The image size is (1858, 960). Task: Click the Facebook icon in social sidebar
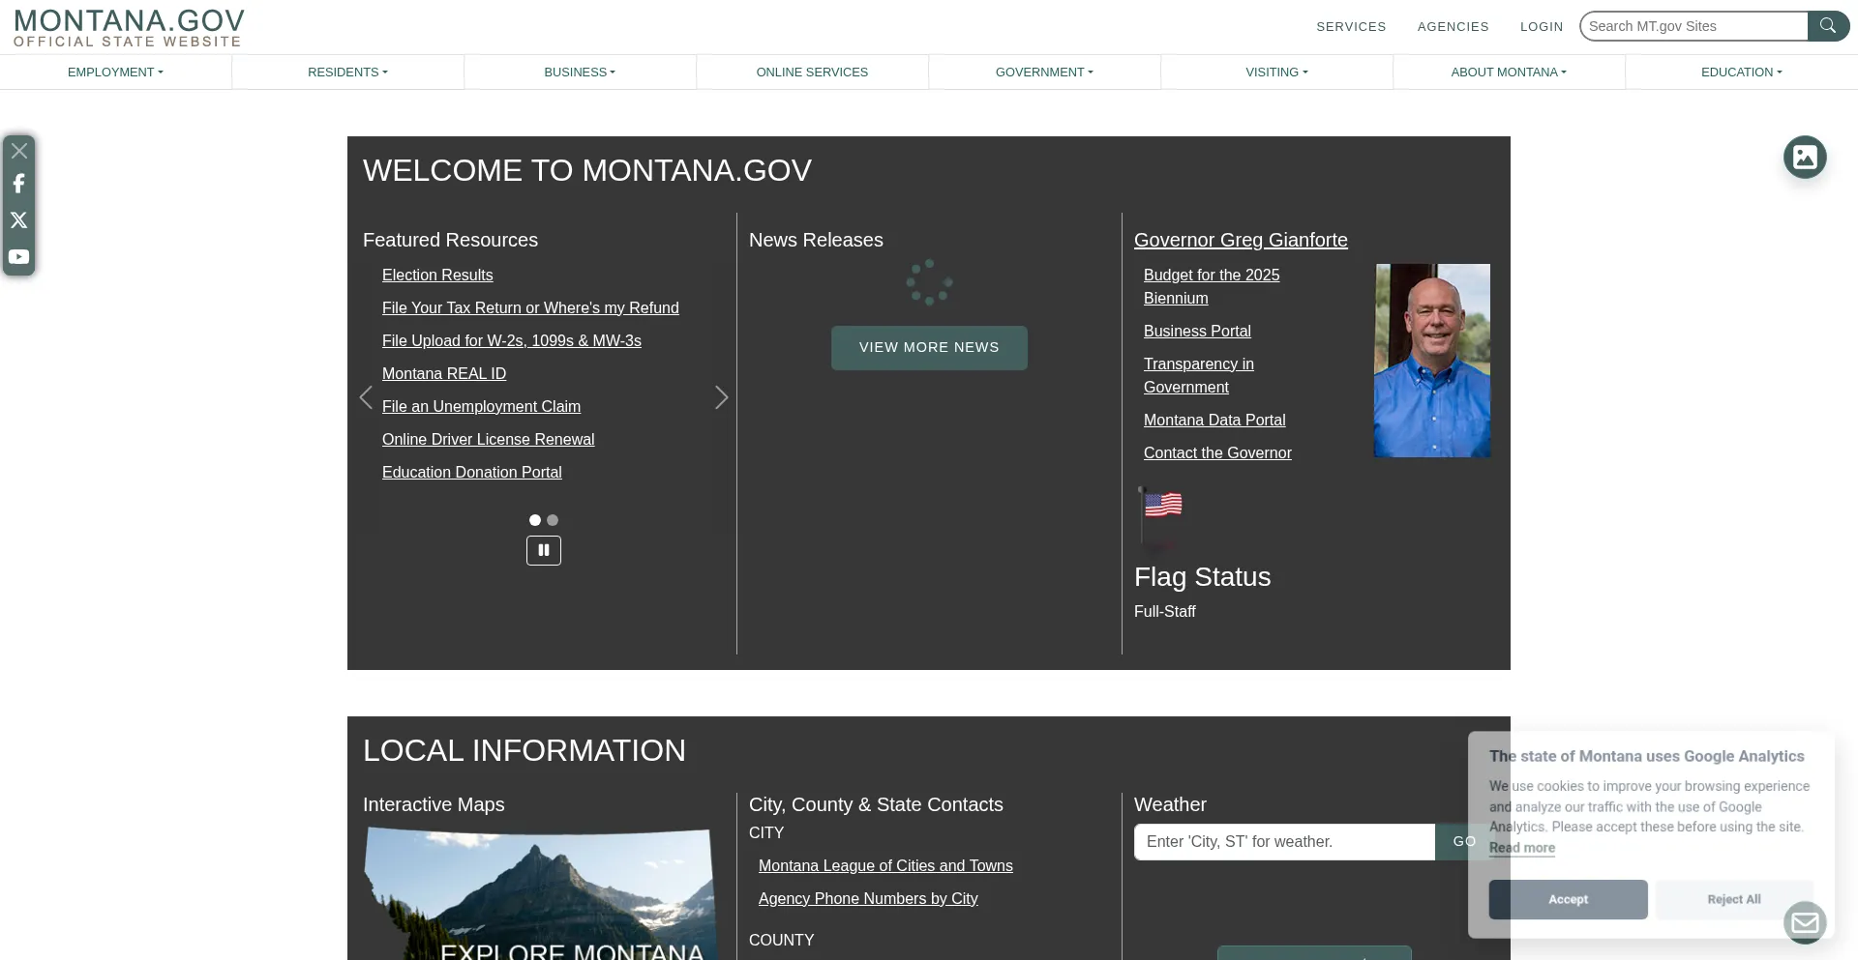click(18, 184)
